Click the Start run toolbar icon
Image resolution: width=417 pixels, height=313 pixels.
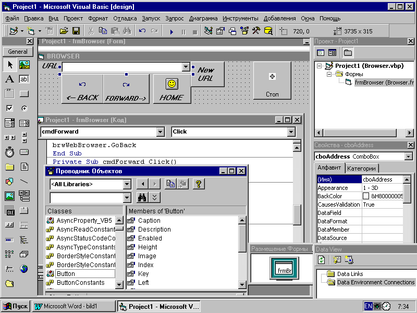click(x=171, y=32)
